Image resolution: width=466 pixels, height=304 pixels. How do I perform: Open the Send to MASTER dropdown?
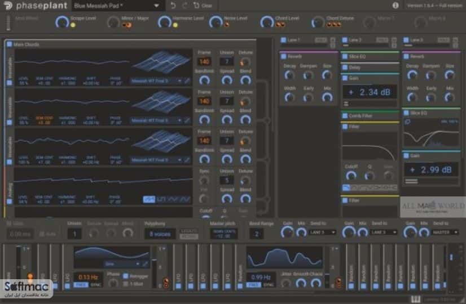click(x=445, y=233)
